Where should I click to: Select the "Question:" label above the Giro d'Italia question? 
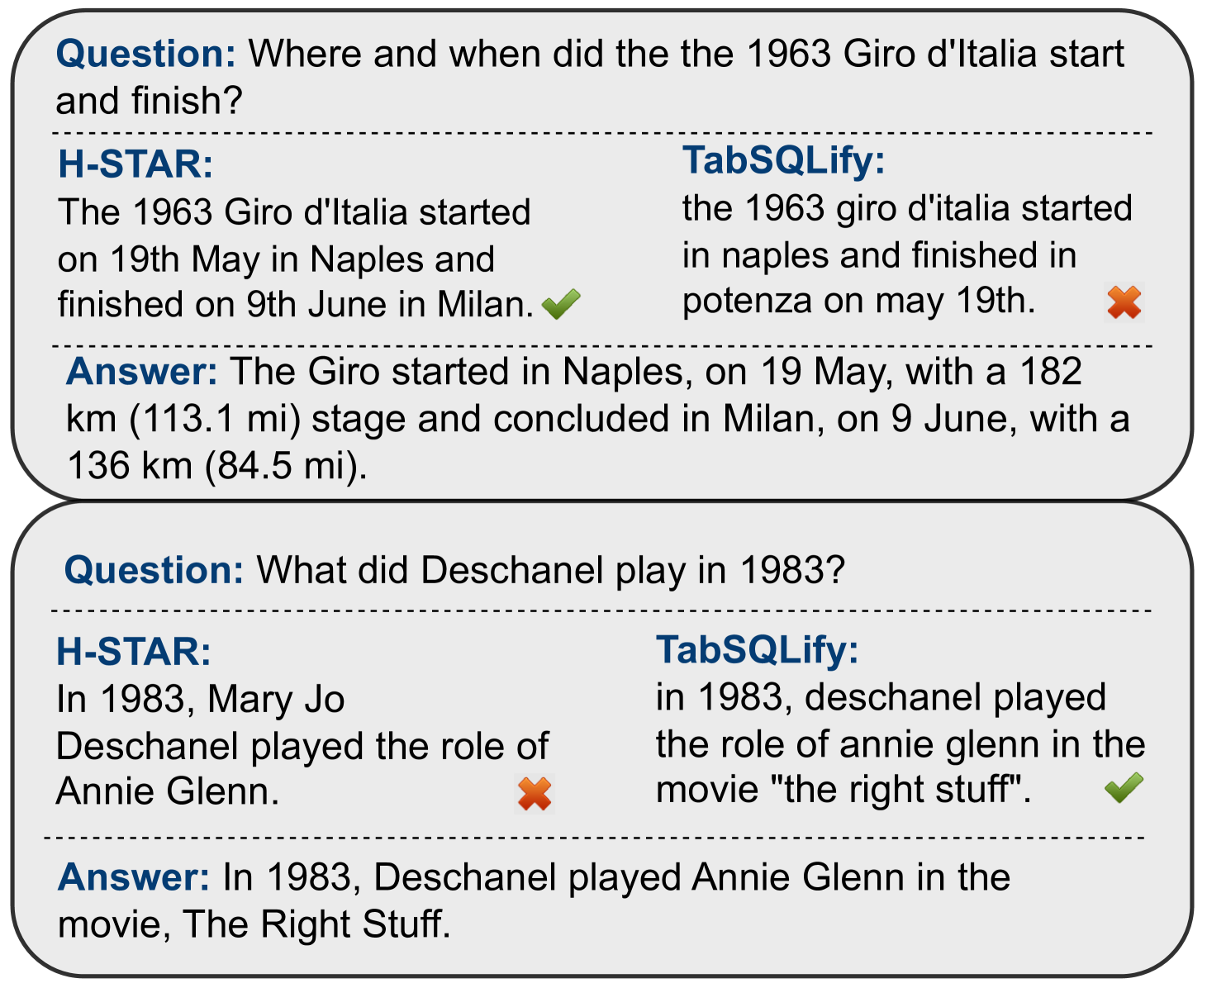tap(146, 55)
